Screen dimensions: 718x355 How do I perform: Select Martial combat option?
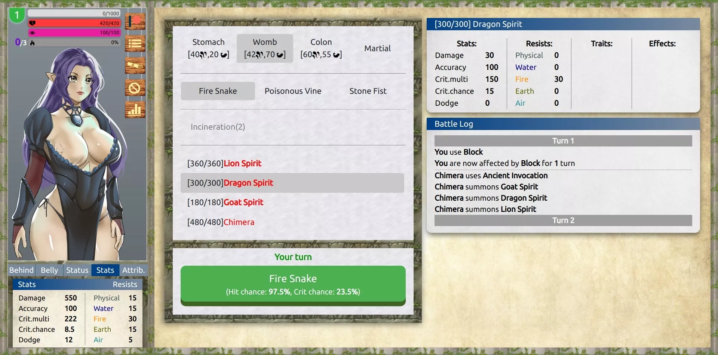[x=377, y=48]
